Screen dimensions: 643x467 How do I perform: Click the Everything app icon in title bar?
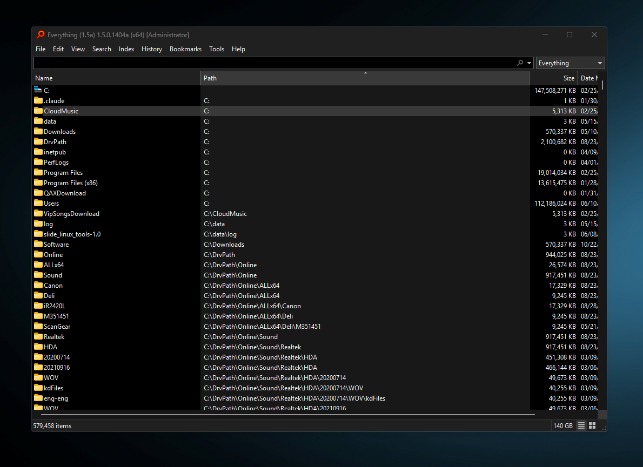[x=41, y=35]
